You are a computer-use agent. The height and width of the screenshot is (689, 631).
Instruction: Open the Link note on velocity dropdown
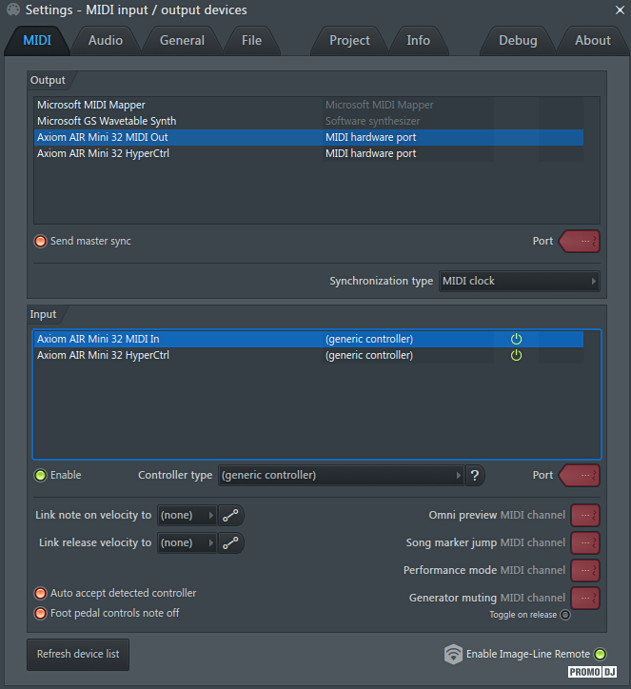pyautogui.click(x=187, y=515)
